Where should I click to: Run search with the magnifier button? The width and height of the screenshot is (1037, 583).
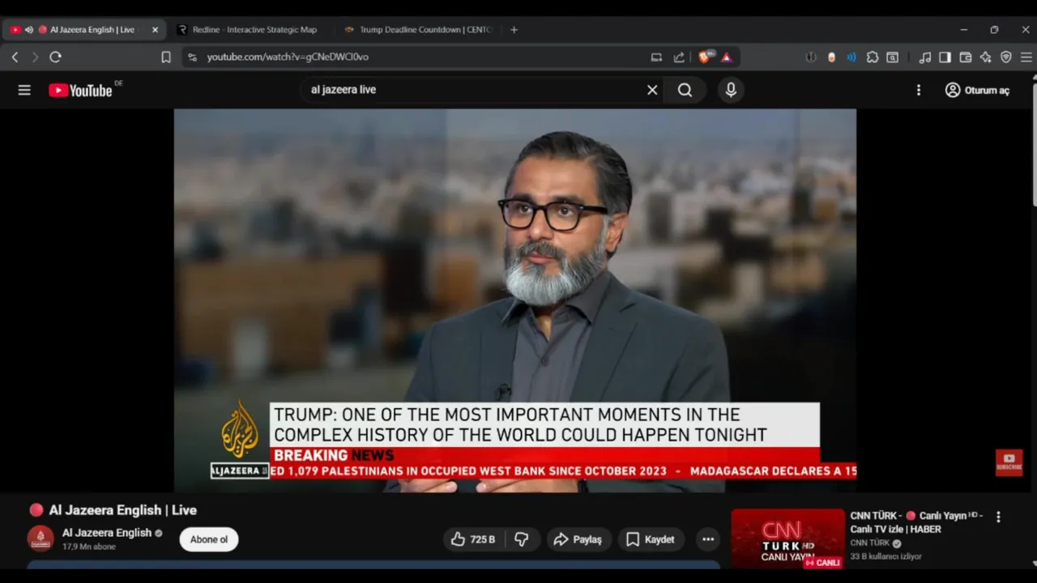coord(685,90)
